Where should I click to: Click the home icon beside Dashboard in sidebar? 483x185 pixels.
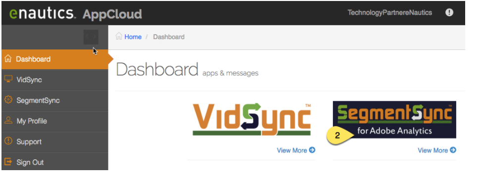coord(8,58)
